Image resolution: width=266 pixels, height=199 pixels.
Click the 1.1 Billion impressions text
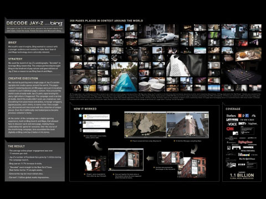242,175
